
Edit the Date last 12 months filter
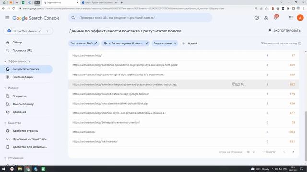point(126,43)
